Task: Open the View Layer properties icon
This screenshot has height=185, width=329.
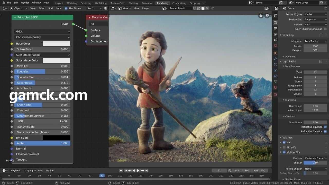Action: pyautogui.click(x=275, y=34)
